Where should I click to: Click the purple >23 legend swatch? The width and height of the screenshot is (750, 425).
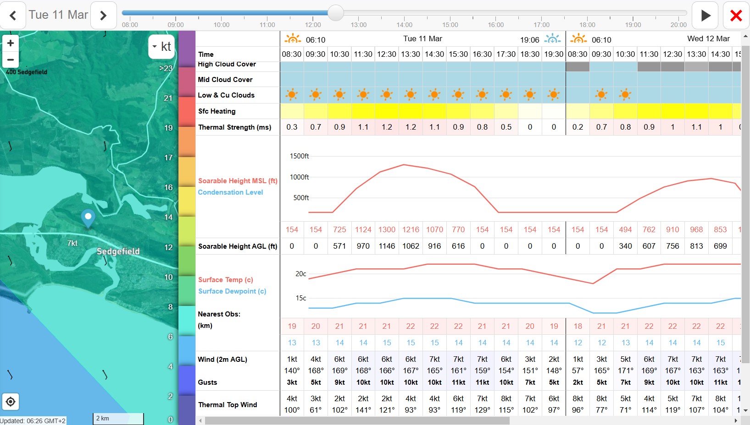(x=187, y=49)
